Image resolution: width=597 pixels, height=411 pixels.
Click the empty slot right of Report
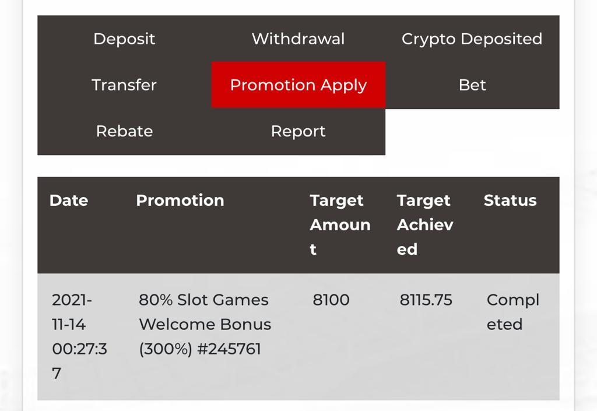472,131
